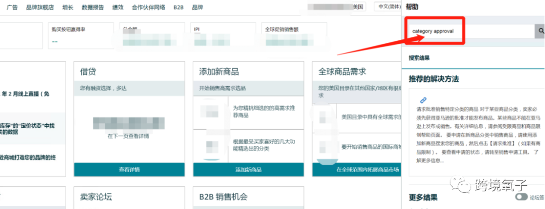
Task: Open the 数据报告 menu
Action: tap(93, 7)
